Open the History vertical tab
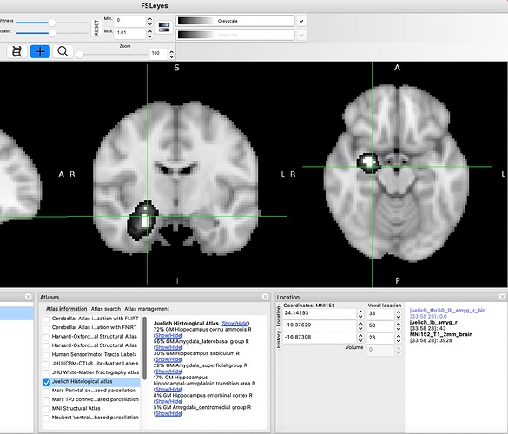This screenshot has height=434, width=508. click(278, 339)
